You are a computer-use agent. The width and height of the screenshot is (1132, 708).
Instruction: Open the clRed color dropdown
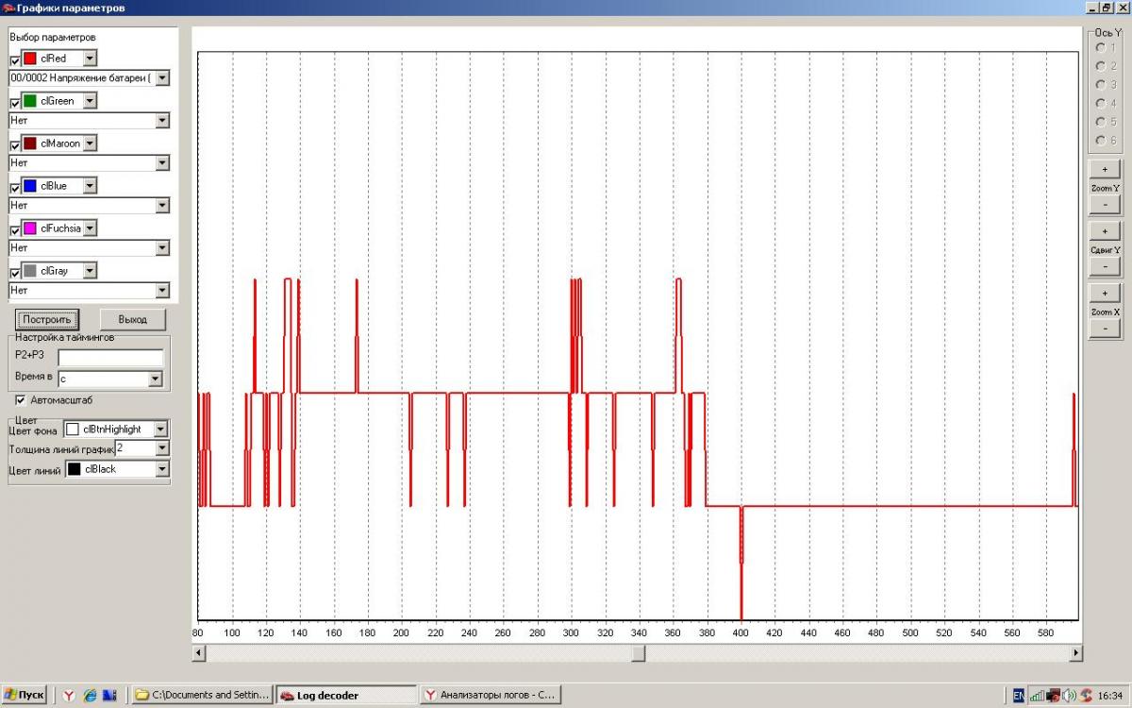90,59
